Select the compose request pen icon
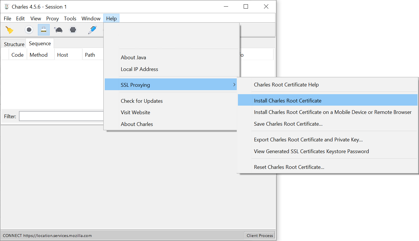The image size is (419, 241). coord(92,29)
